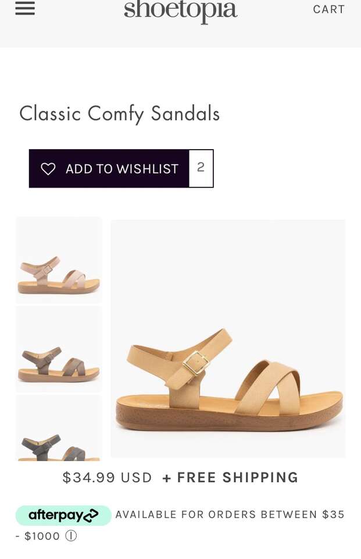This screenshot has height=559, width=361.
Task: Select the dark gray sandal thumbnail
Action: click(59, 428)
